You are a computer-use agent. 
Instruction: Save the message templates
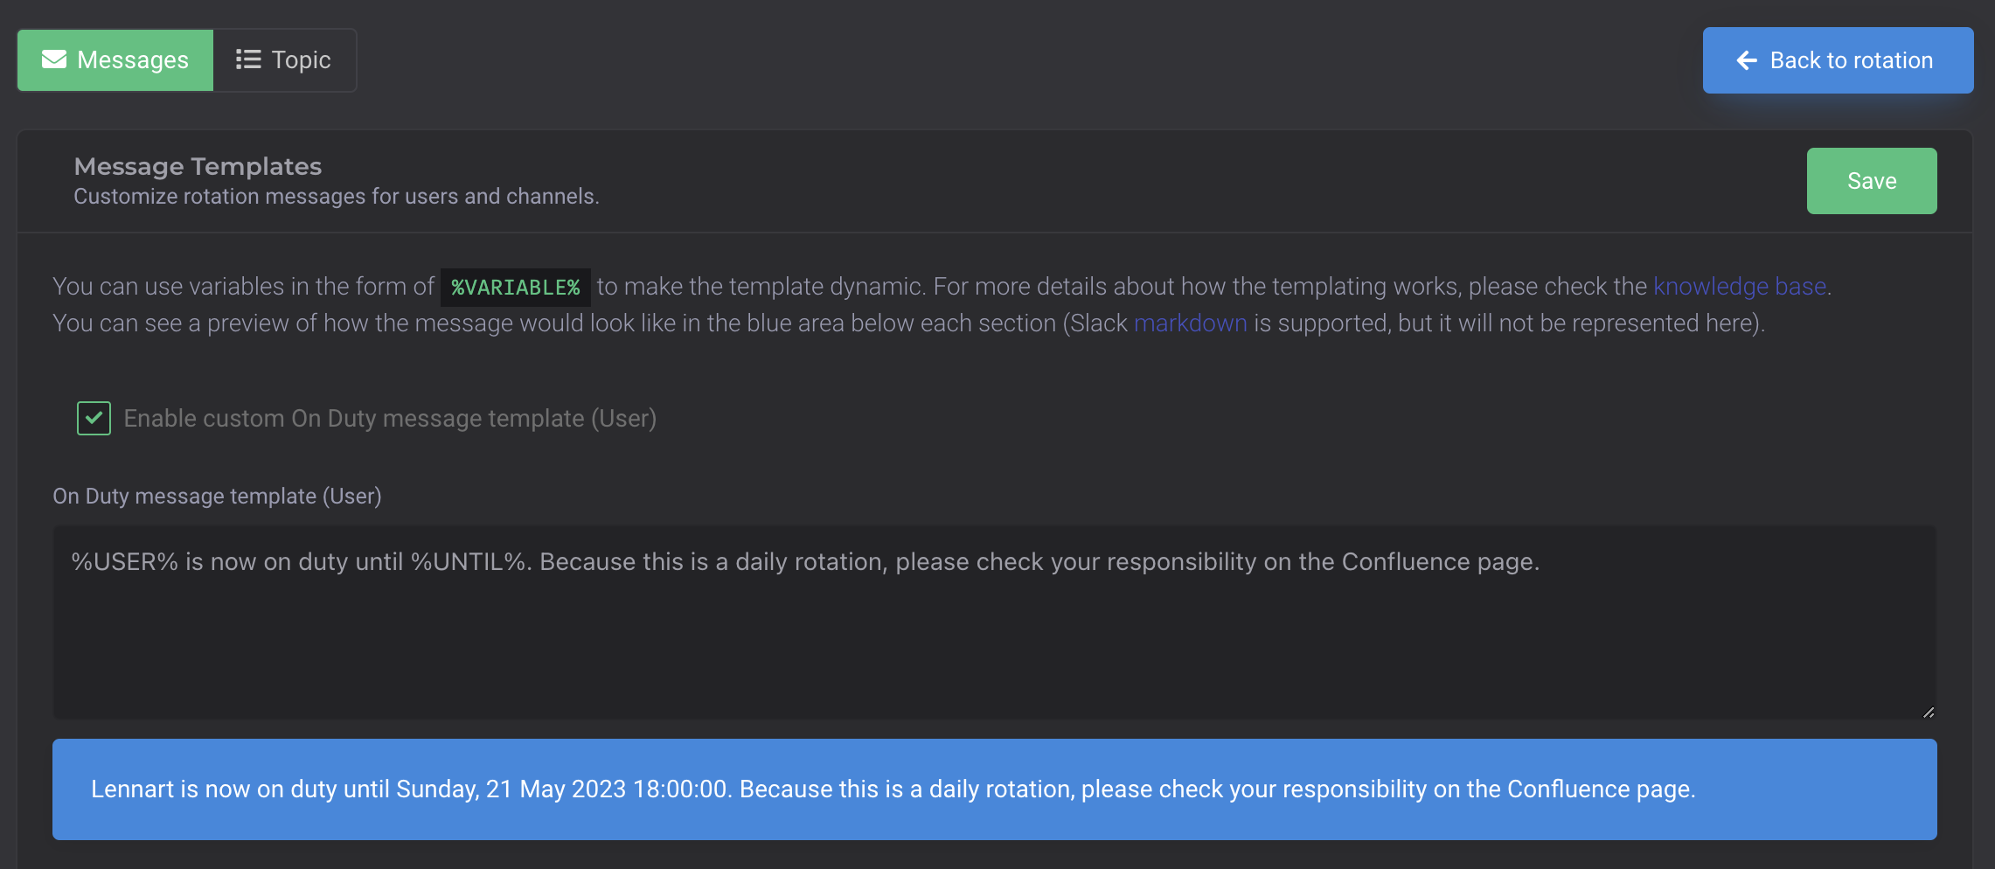[1872, 181]
